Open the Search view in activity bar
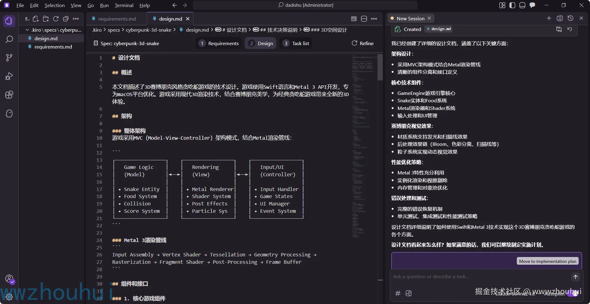This screenshot has width=590, height=304. [9, 39]
